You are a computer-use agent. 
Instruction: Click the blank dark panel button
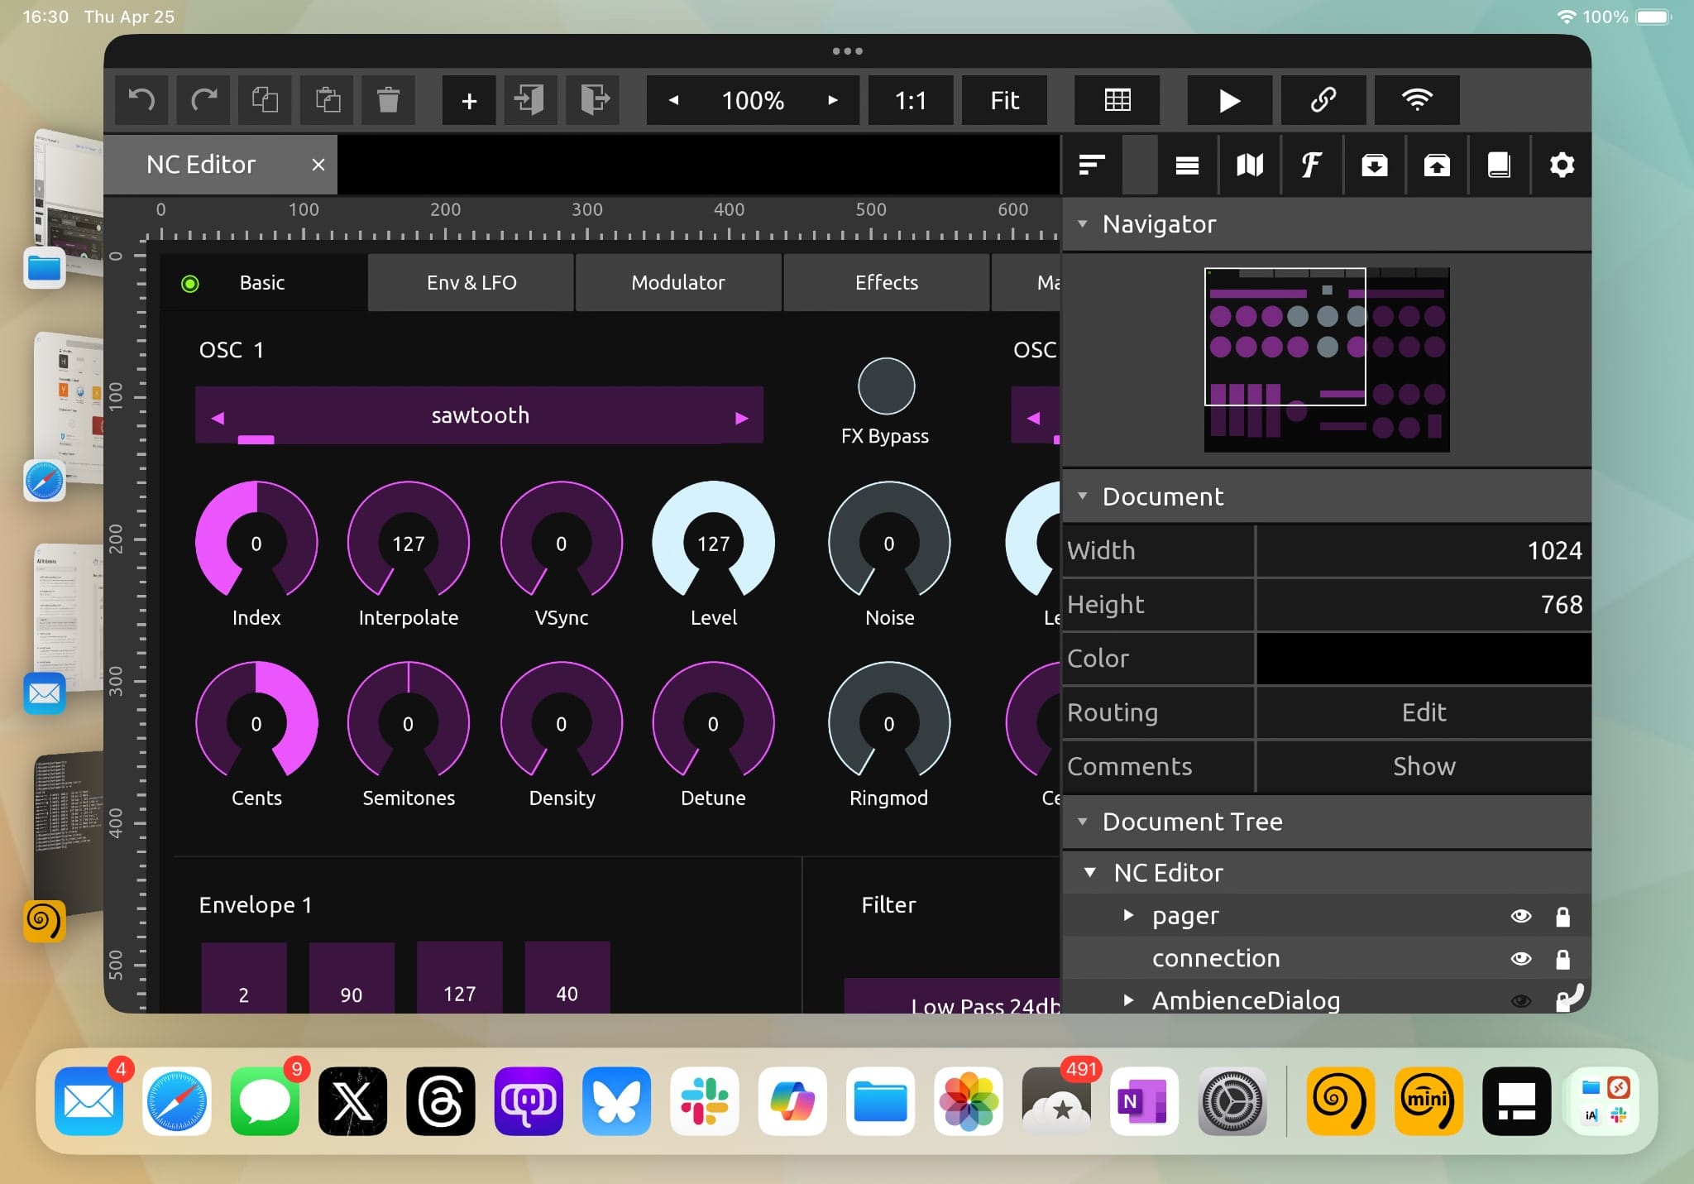point(1140,165)
